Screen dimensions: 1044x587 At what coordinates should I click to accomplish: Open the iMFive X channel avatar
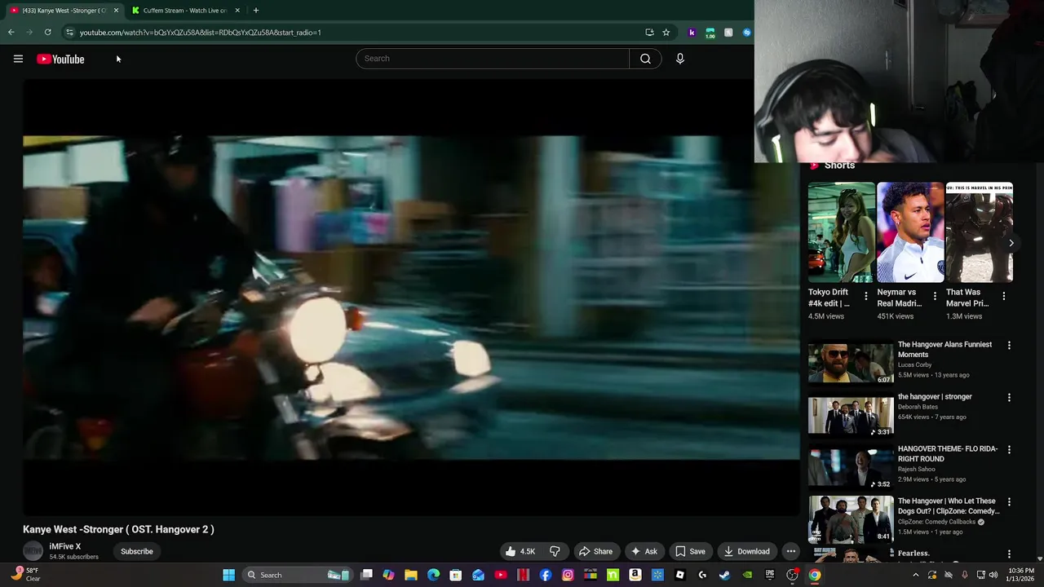(33, 551)
